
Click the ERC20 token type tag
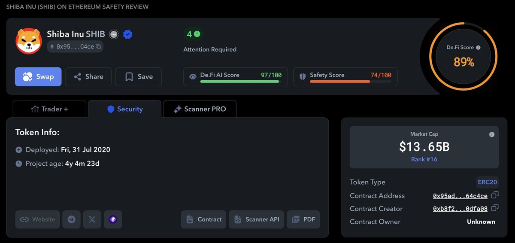pos(488,182)
